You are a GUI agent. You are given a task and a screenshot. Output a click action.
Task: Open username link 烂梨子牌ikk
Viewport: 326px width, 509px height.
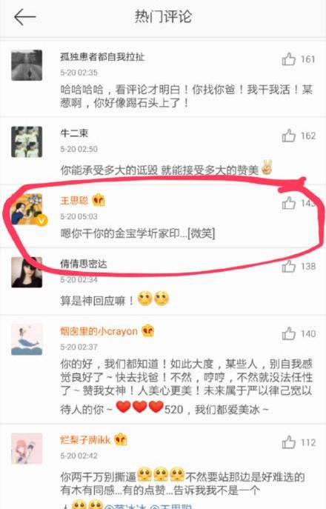[85, 439]
